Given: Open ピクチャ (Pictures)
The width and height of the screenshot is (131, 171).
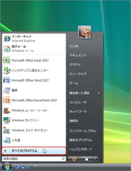Looking at the screenshot, I should (x=75, y=65).
